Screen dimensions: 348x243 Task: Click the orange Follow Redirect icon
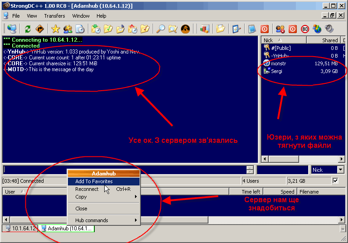40,29
